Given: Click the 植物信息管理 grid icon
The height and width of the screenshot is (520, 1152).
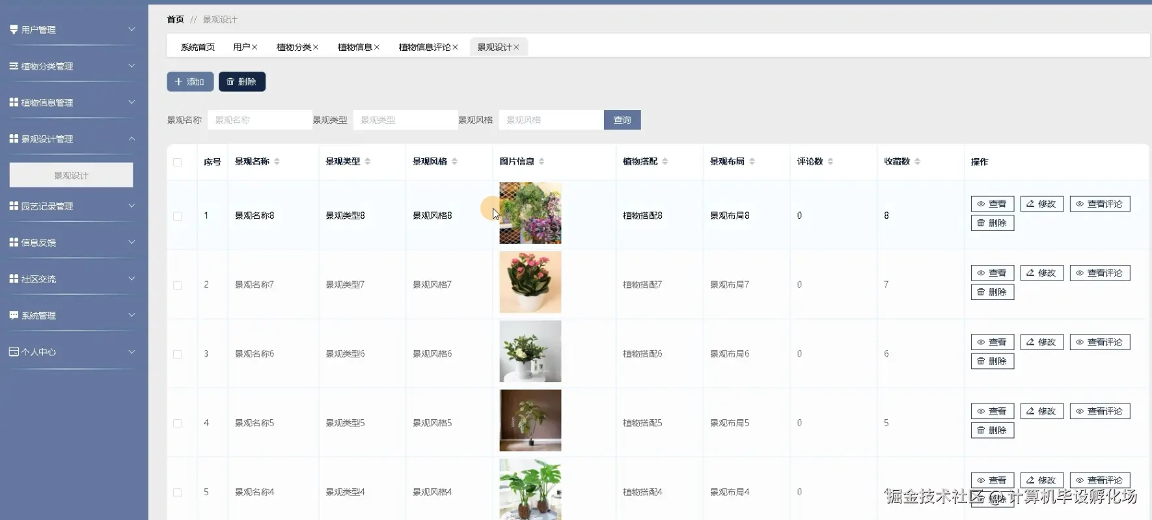Looking at the screenshot, I should 14,102.
